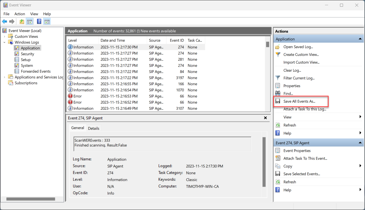Select the event row with Event ID 3197
The image size is (365, 210).
pyautogui.click(x=136, y=78)
